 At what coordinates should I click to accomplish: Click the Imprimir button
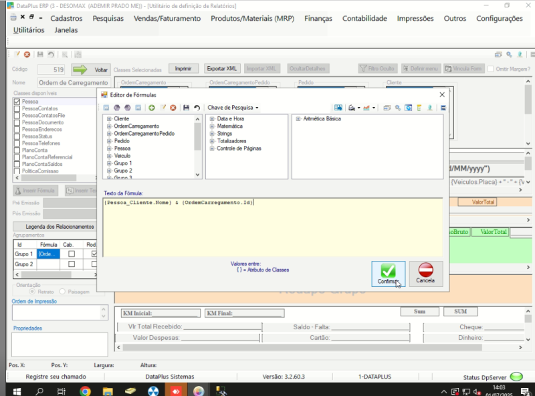coord(183,69)
